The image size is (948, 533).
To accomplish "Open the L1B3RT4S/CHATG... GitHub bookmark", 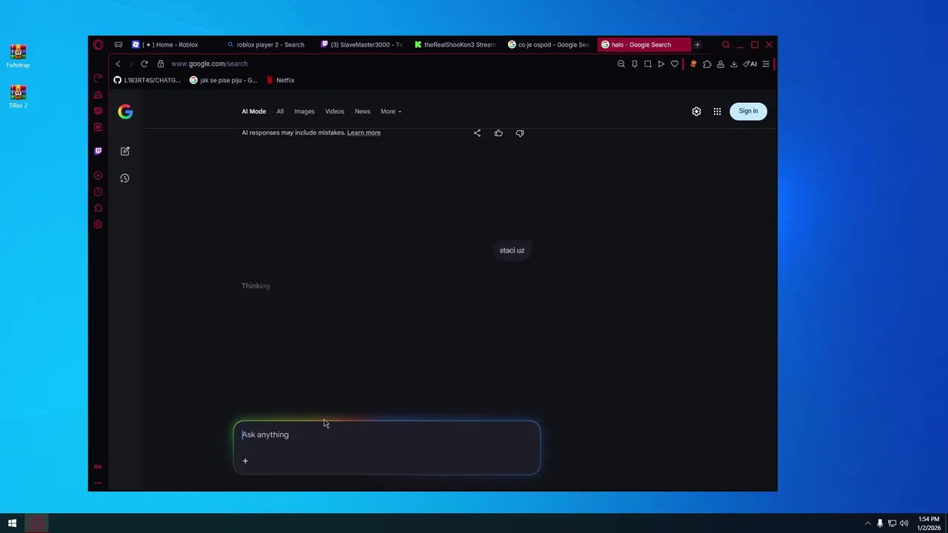I will (147, 80).
